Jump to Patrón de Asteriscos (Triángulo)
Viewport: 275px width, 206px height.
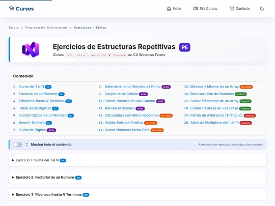[216, 115]
